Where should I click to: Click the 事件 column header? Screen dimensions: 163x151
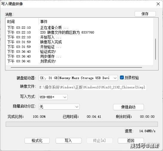(x=44, y=22)
